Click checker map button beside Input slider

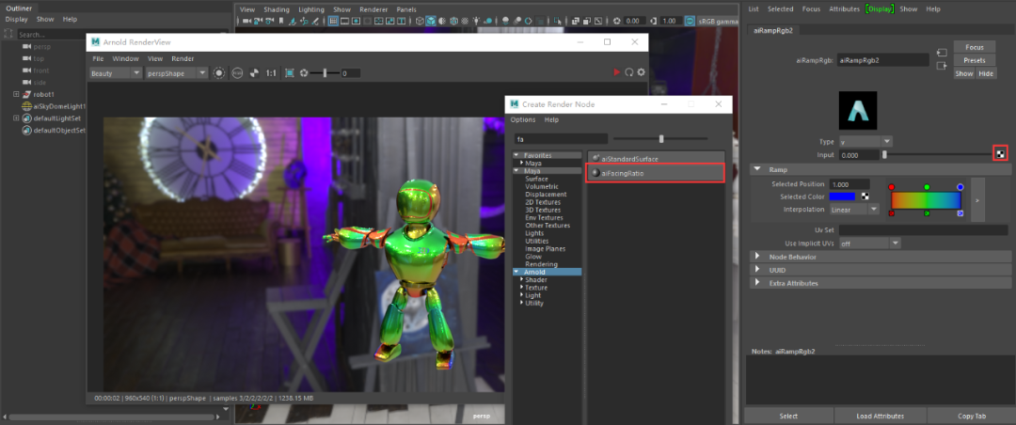tap(1001, 153)
